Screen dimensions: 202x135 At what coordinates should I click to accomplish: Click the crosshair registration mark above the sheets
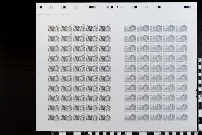[x=117, y=14]
